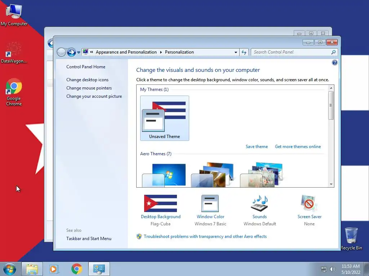Click Get more themes online
Viewport: 369px width, 276px height.
click(x=298, y=147)
